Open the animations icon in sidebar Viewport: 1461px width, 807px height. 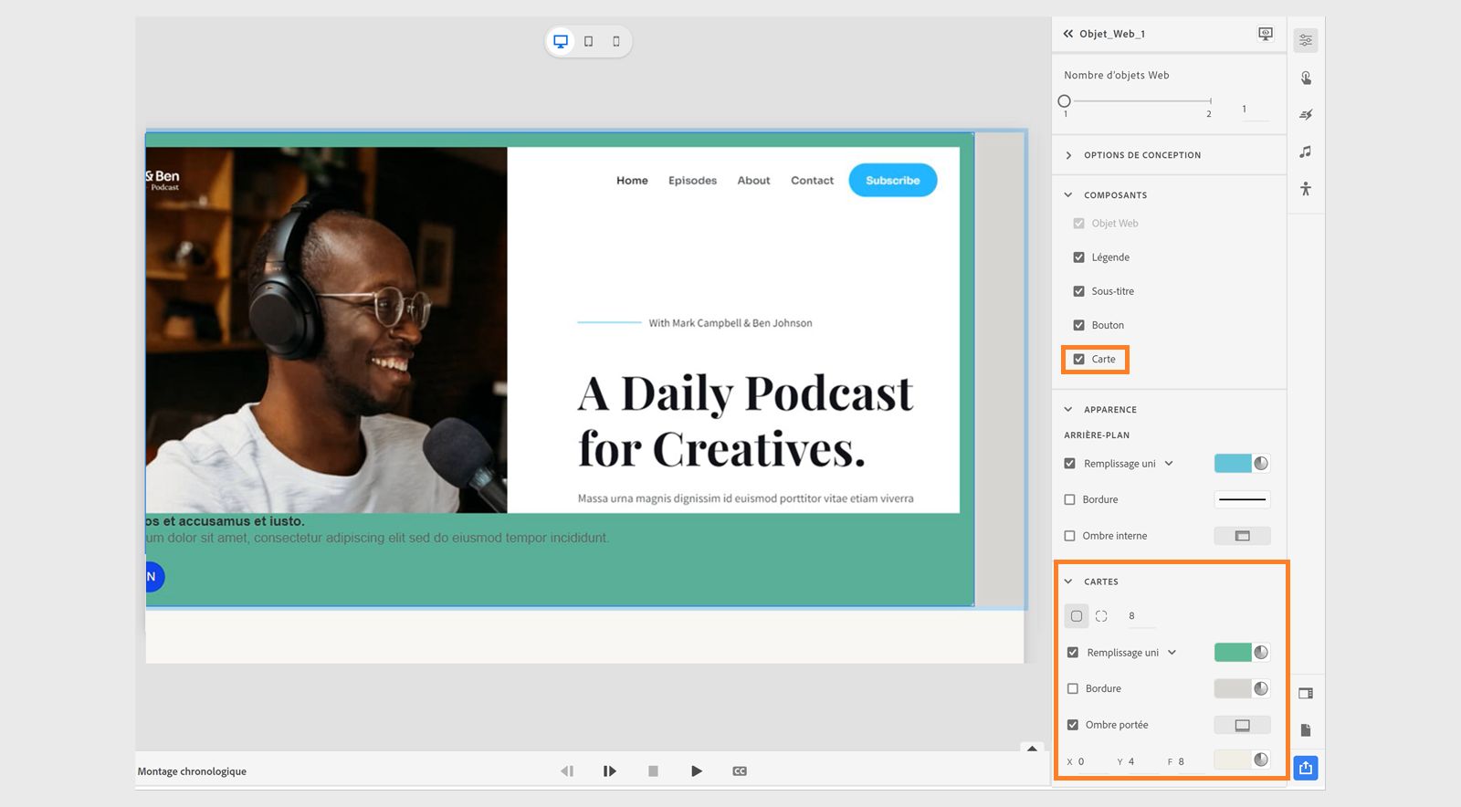point(1306,115)
